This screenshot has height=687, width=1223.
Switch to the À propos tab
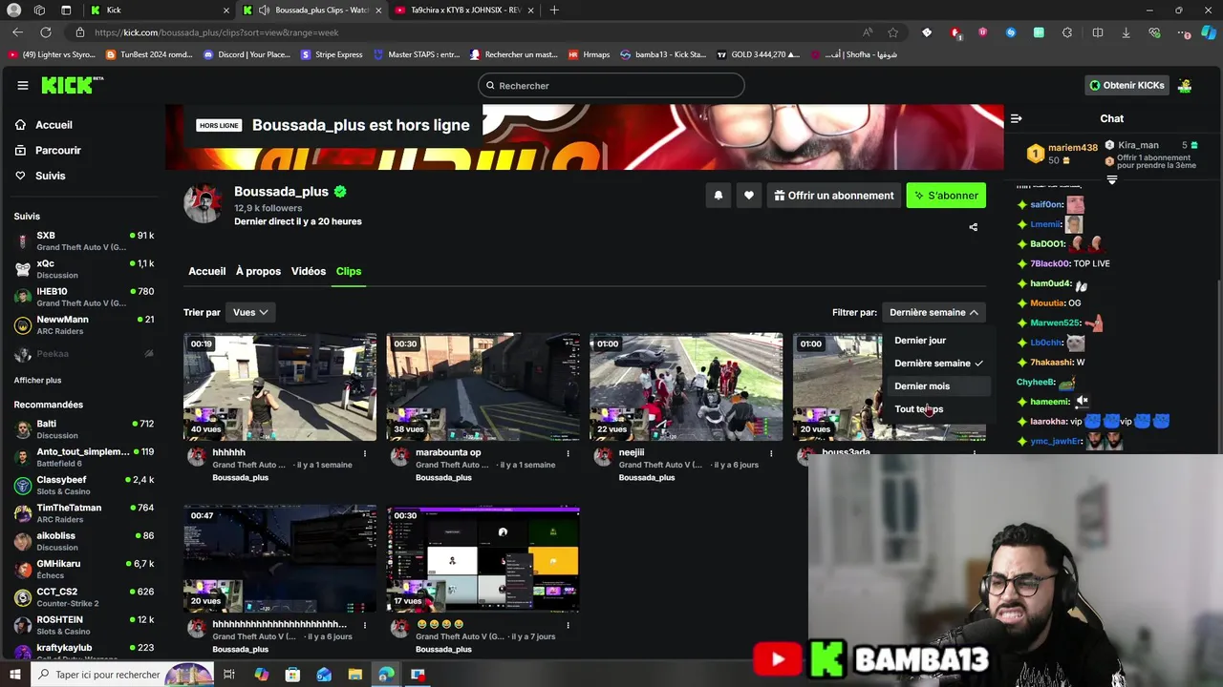click(x=258, y=271)
